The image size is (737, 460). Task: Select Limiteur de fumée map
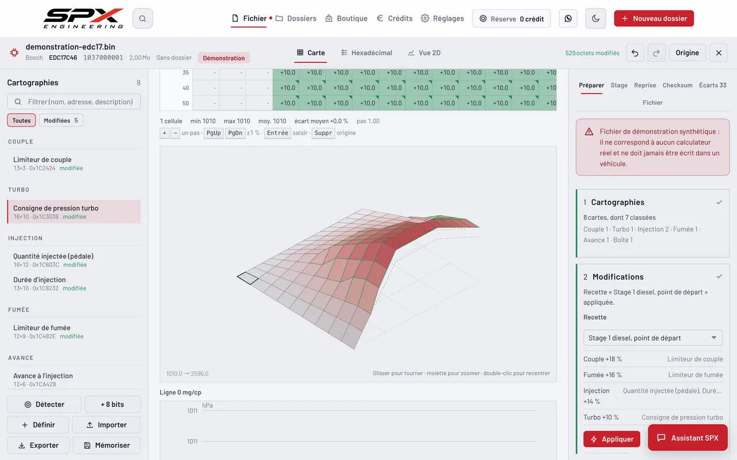(74, 331)
